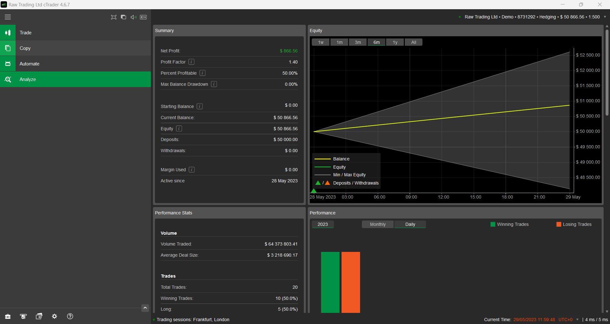This screenshot has width=610, height=324.
Task: Click the Analyze sidebar icon
Action: 8,79
